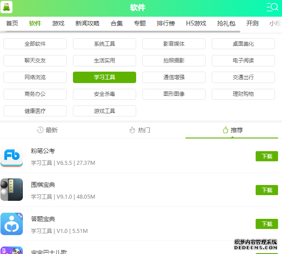
Task: Choose the 网络浏览 category
Action: point(35,77)
